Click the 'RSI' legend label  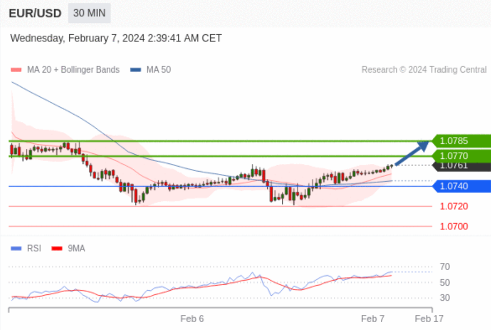pos(34,248)
